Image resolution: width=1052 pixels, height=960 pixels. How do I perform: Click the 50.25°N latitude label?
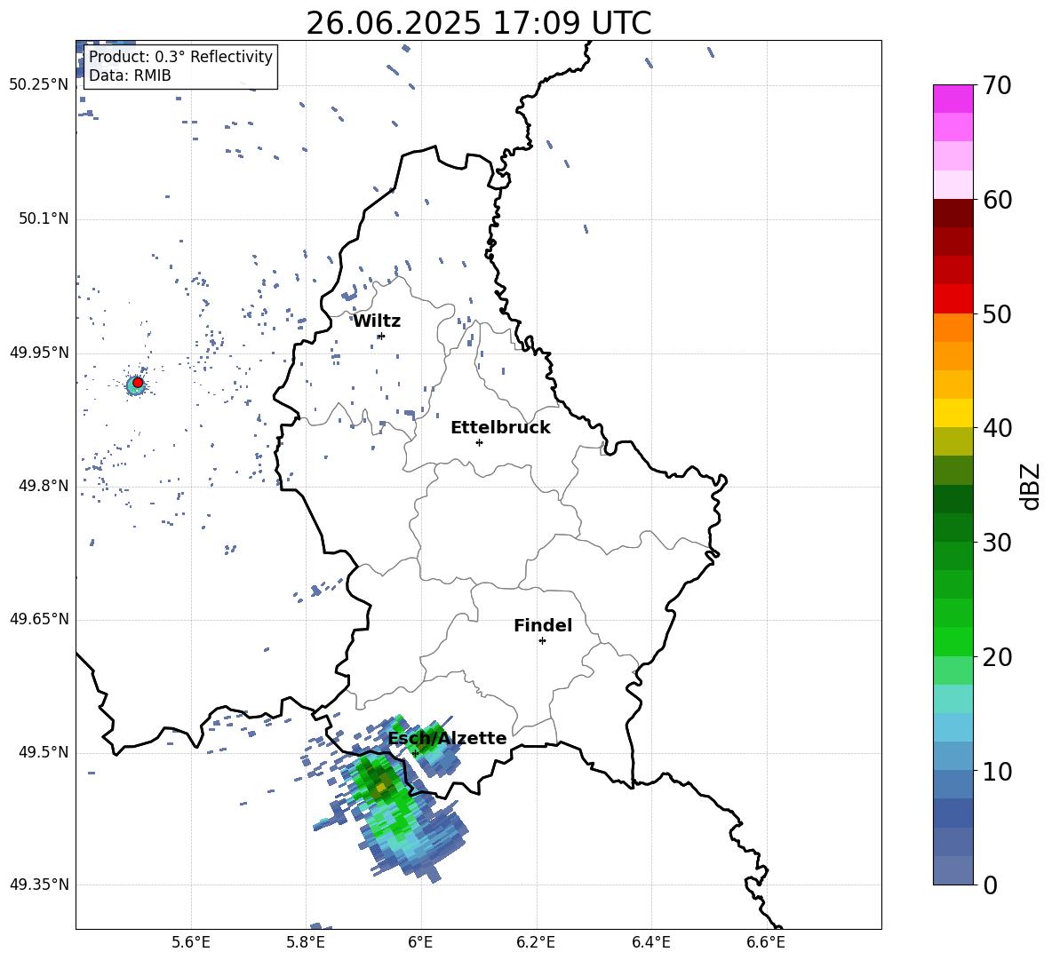pos(38,85)
